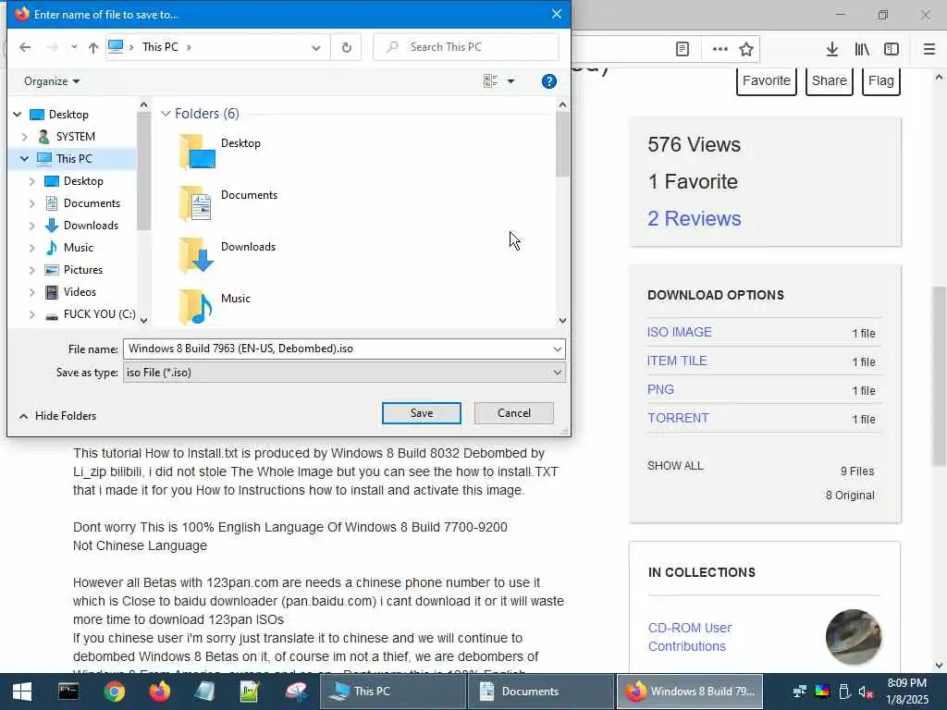Image resolution: width=947 pixels, height=710 pixels.
Task: Click the network tray icon
Action: 800,692
